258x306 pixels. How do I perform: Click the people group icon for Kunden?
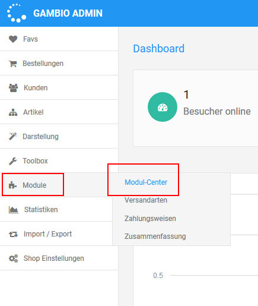(13, 88)
